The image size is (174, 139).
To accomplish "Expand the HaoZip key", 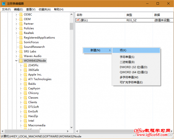I will click(21, 116).
